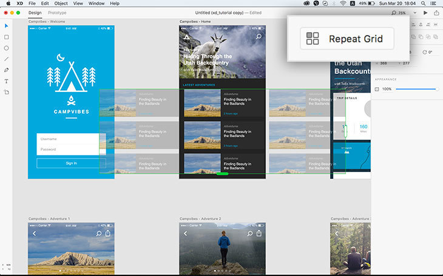This screenshot has height=276, width=443.
Task: Open the Object menu
Action: (x=61, y=4)
